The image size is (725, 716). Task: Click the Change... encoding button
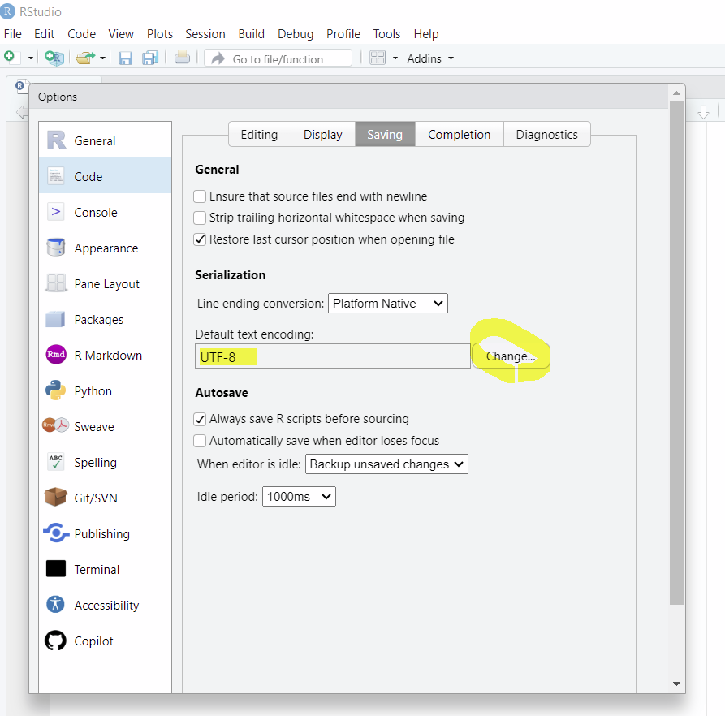coord(511,356)
